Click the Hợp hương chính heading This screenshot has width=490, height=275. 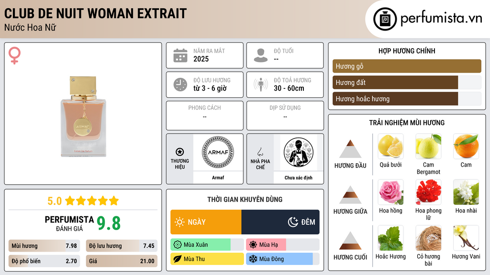click(x=407, y=51)
